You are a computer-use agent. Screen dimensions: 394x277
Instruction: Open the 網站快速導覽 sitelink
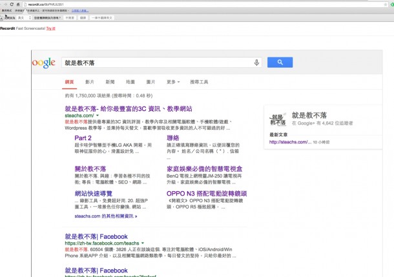click(94, 194)
